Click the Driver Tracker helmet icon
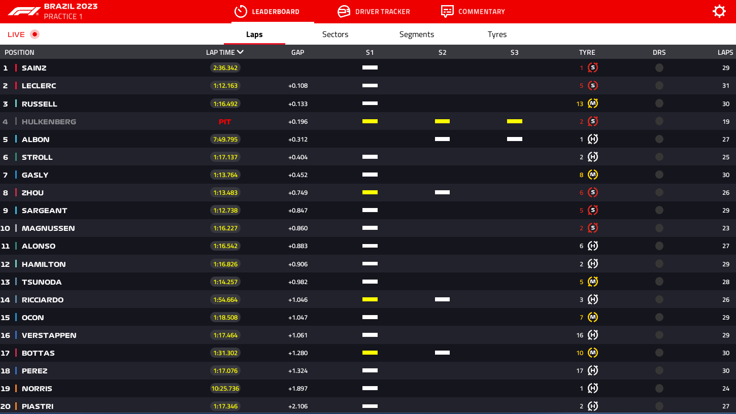Viewport: 736px width, 414px height. click(344, 11)
